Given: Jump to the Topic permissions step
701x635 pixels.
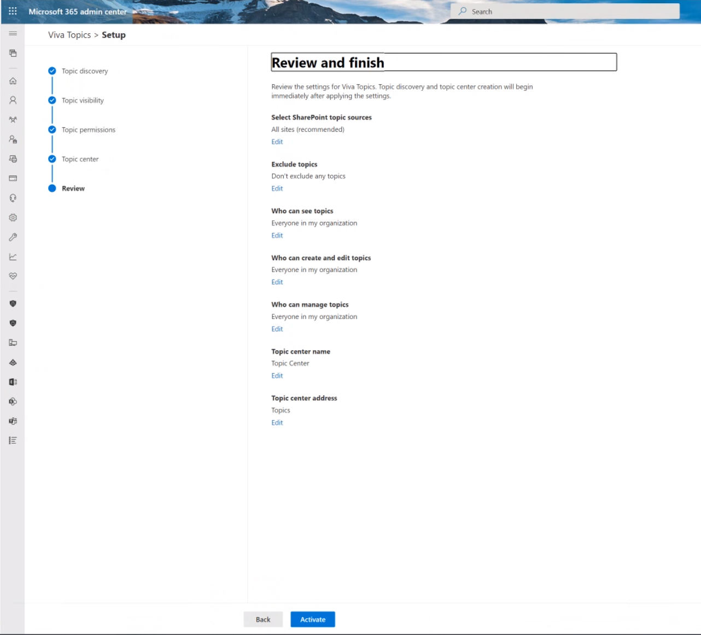Looking at the screenshot, I should pos(88,130).
